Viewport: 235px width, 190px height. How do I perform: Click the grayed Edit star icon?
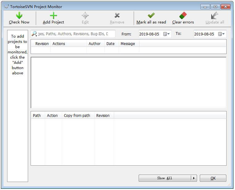click(85, 15)
